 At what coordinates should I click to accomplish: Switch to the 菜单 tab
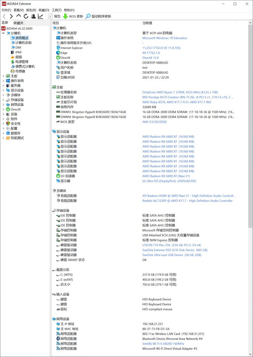click(5, 23)
